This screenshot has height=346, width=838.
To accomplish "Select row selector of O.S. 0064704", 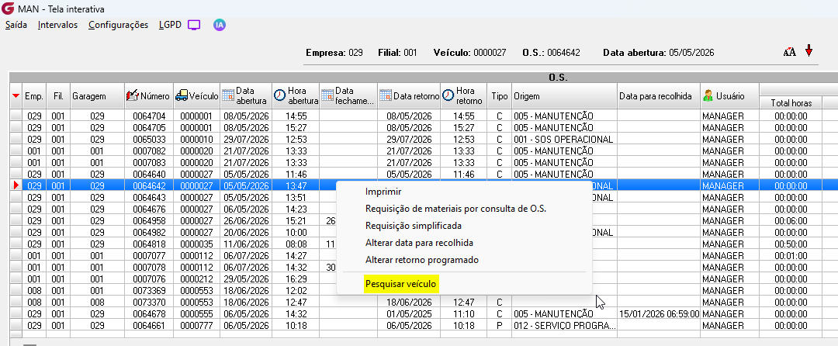I will (x=16, y=116).
